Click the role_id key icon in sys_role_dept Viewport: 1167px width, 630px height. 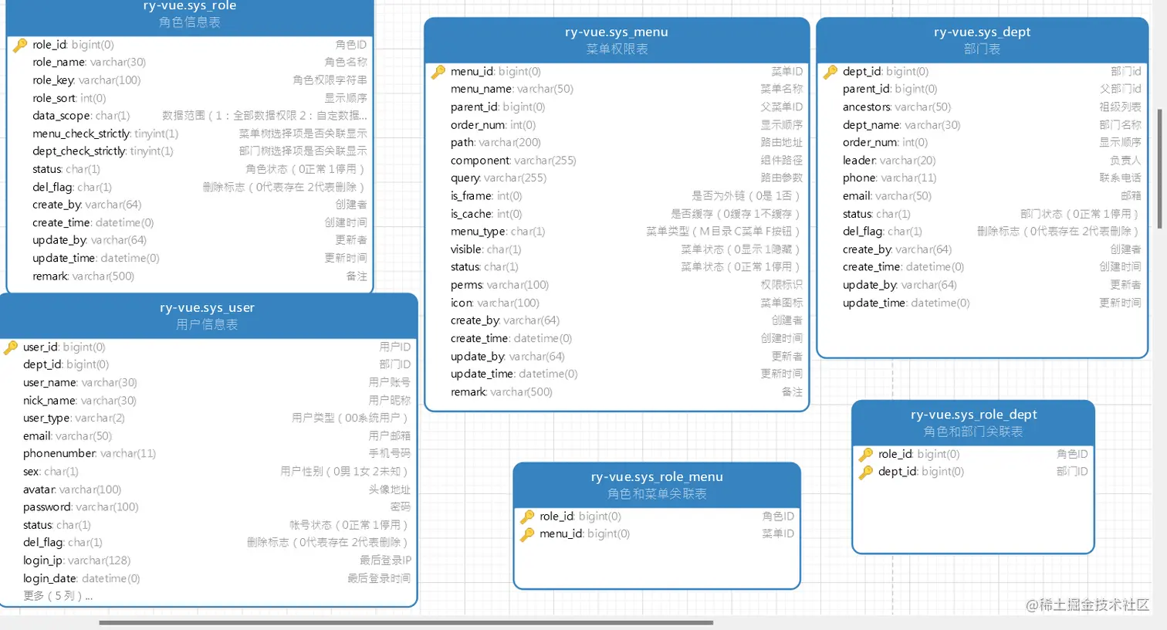866,454
